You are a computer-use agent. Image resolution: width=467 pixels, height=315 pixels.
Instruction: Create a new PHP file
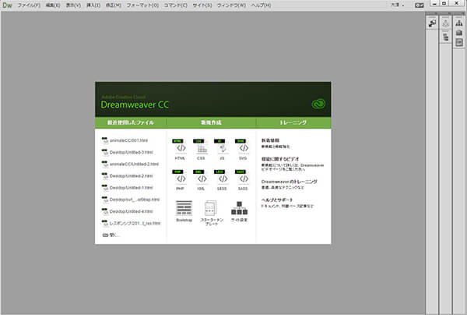(x=180, y=180)
